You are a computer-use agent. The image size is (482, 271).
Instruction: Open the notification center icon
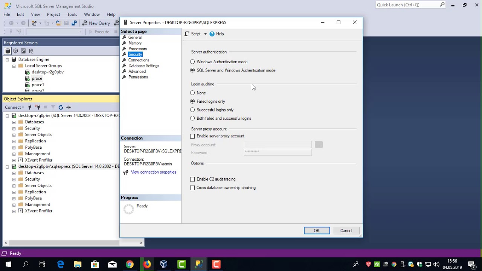tap(471, 264)
